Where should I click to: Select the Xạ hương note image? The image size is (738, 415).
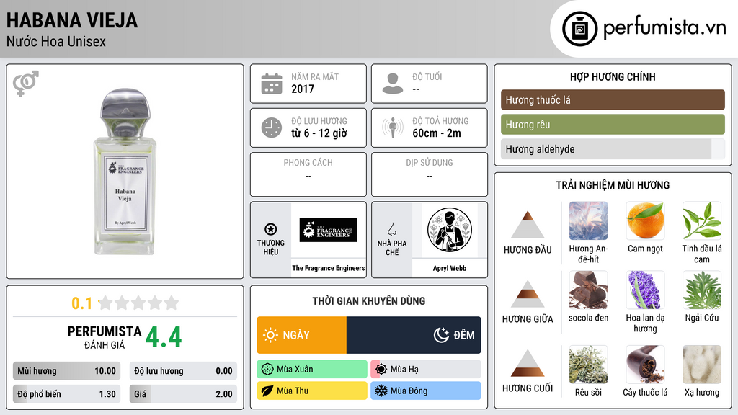[x=702, y=365]
